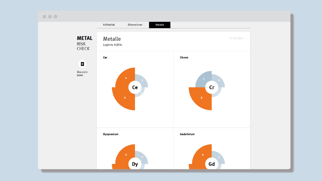Open the Dimensionen tab
This screenshot has width=322, height=181.
click(135, 25)
